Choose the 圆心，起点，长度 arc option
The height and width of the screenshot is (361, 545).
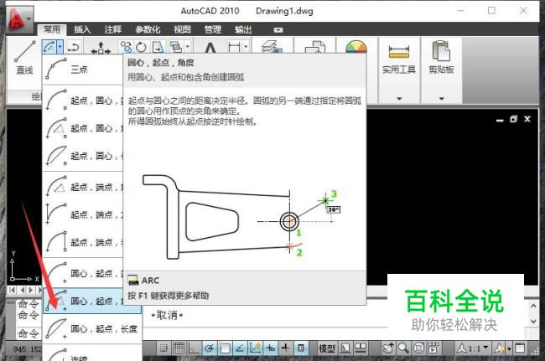click(x=92, y=328)
